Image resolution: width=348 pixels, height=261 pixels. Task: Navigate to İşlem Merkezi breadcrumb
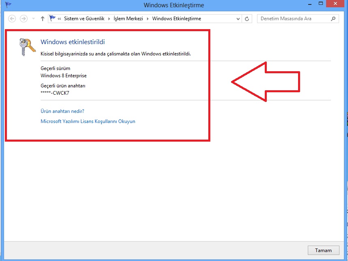[x=128, y=19]
